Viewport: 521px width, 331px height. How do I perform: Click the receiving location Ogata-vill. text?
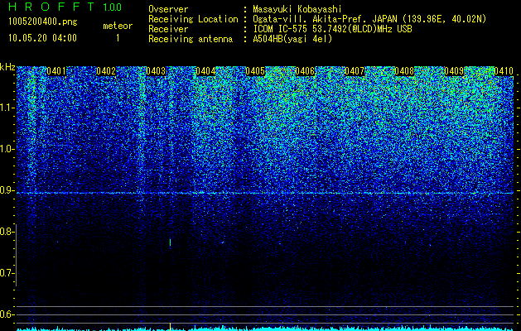[x=369, y=19]
